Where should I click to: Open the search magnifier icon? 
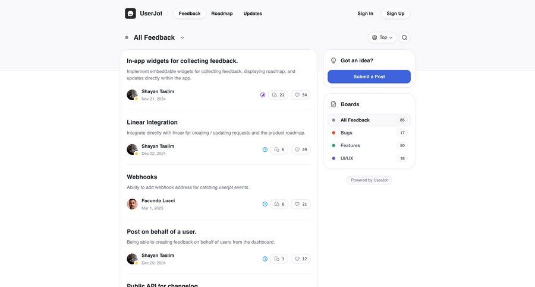coord(404,37)
